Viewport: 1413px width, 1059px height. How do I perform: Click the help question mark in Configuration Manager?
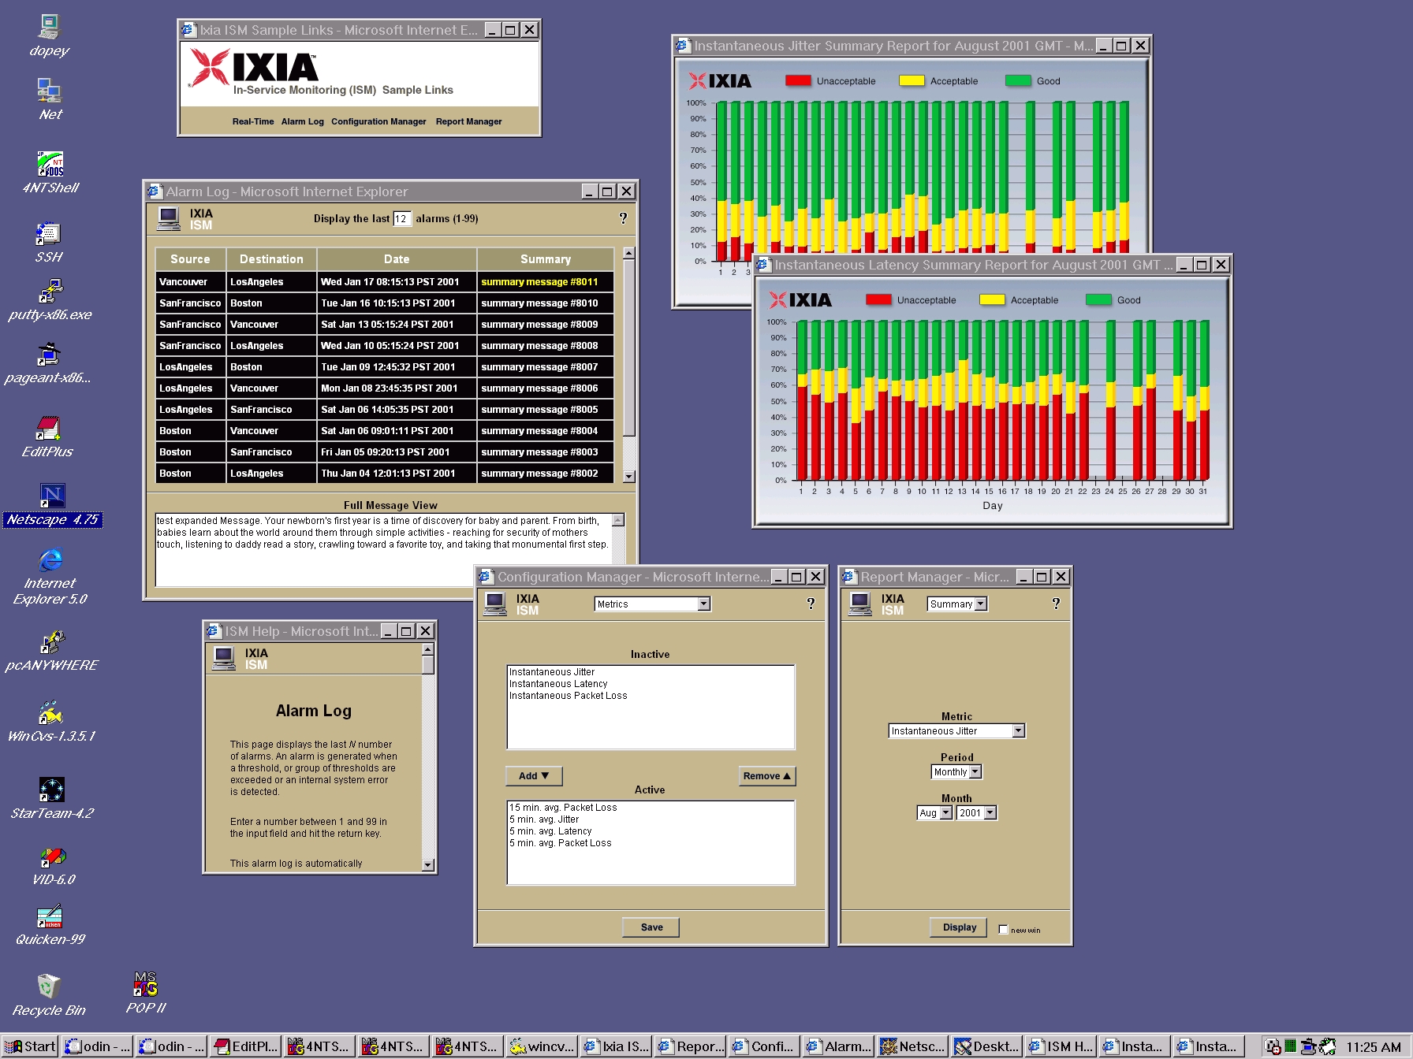[811, 604]
